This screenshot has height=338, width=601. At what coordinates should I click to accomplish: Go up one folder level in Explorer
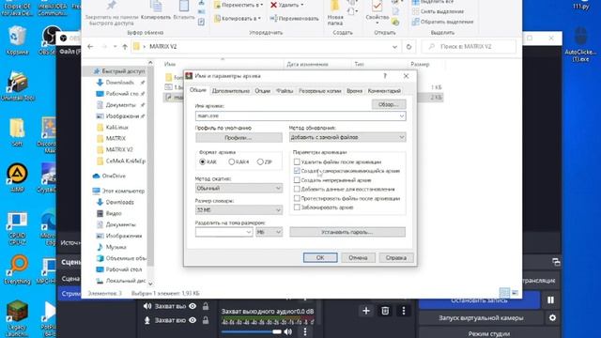[125, 47]
